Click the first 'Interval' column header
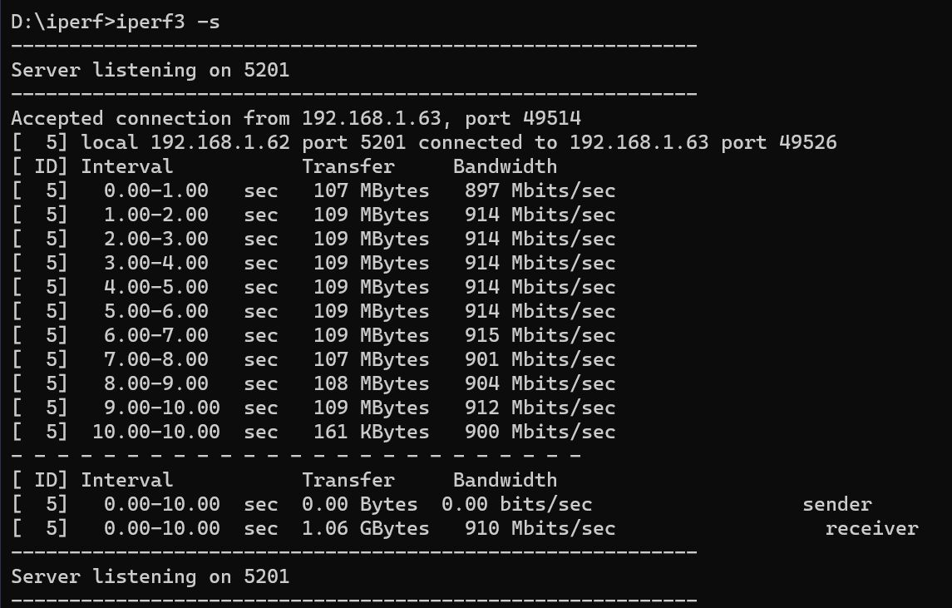 click(127, 166)
